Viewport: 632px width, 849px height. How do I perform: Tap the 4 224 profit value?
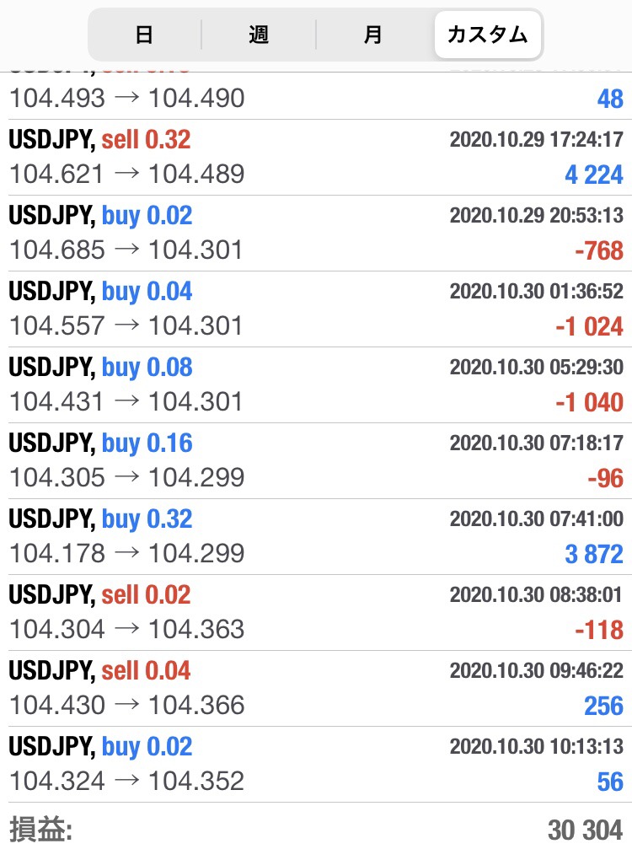[x=593, y=175]
